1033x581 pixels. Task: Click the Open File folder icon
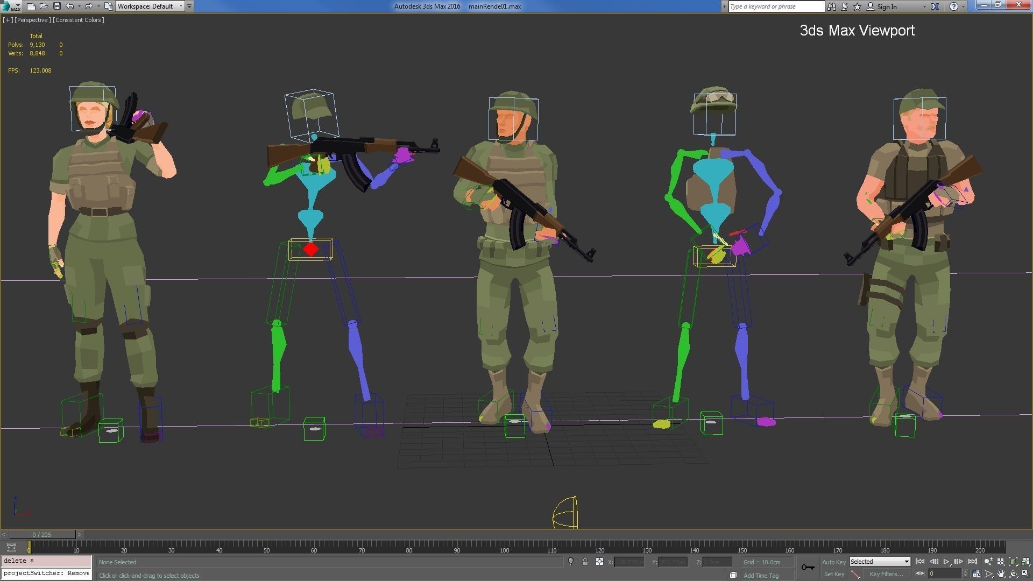click(x=44, y=6)
